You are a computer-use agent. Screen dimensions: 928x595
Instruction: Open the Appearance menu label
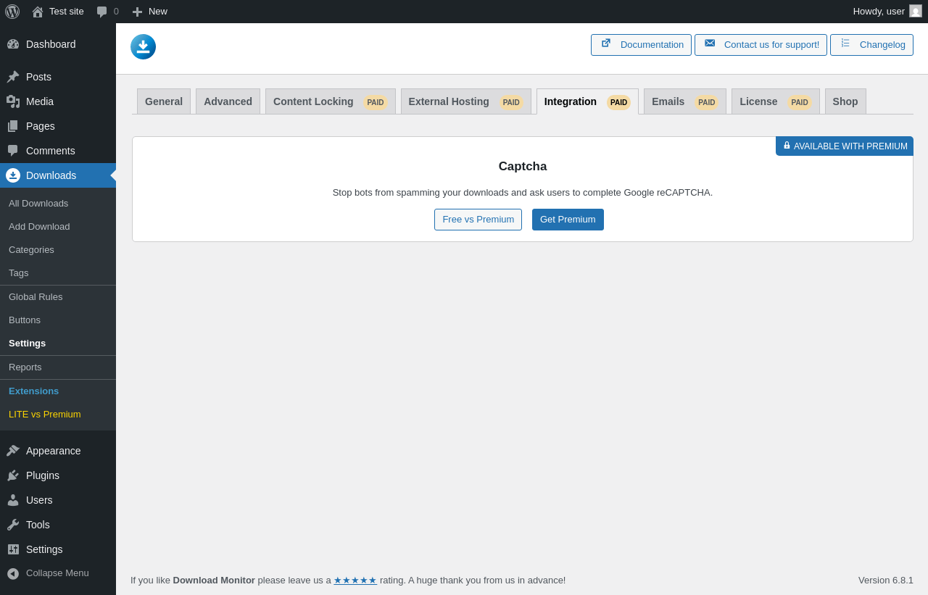coord(54,451)
